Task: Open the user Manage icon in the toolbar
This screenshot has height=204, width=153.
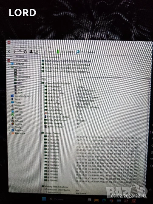Action: coord(31,51)
